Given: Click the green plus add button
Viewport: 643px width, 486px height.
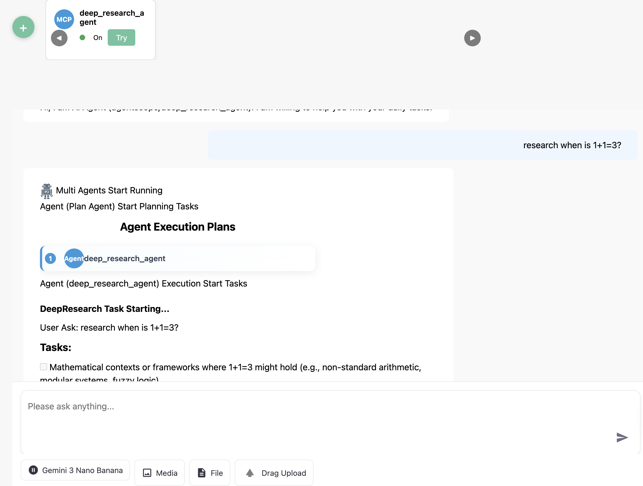Looking at the screenshot, I should point(23,27).
